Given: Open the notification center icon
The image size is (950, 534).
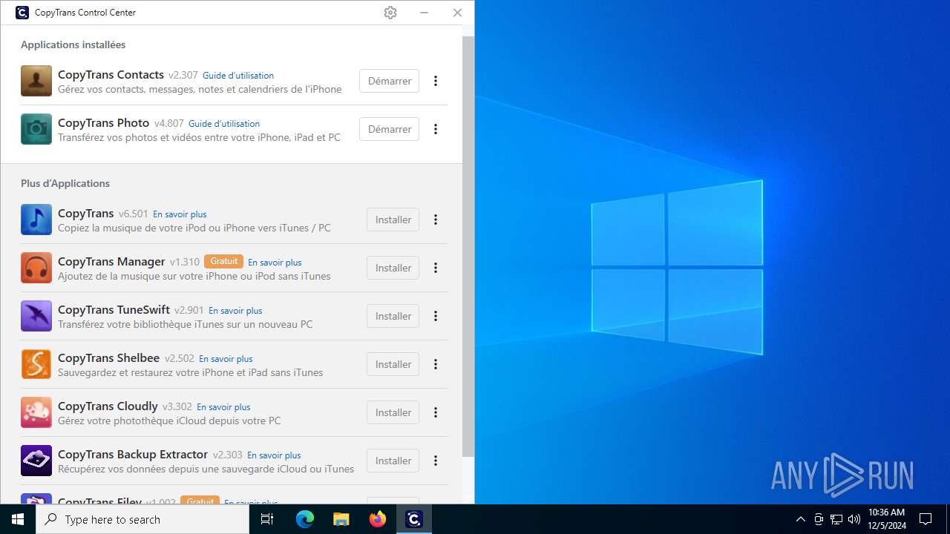Looking at the screenshot, I should click(x=926, y=519).
